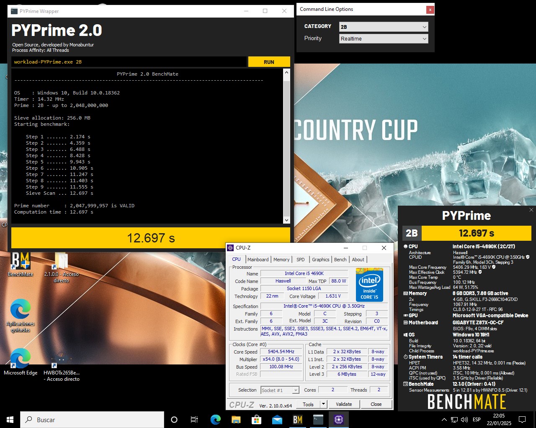Click the GPU section icon in BenchMate panel
Viewport: 536px width, 428px height.
point(405,316)
